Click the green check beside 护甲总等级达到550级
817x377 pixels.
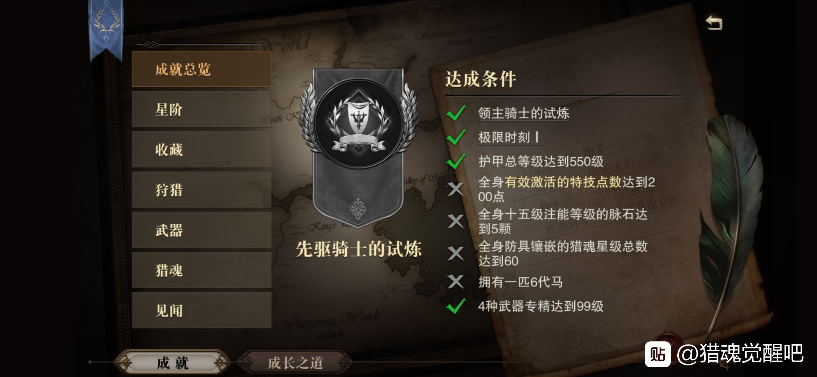click(x=456, y=161)
